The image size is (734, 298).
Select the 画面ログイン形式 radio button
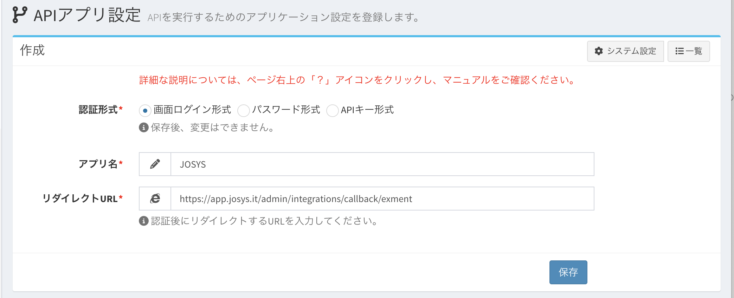click(x=145, y=111)
